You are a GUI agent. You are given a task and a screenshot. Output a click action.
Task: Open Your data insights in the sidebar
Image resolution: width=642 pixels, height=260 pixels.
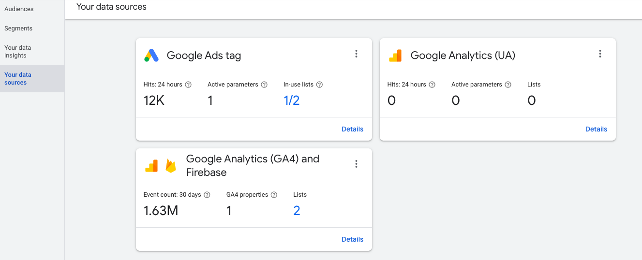(x=18, y=52)
